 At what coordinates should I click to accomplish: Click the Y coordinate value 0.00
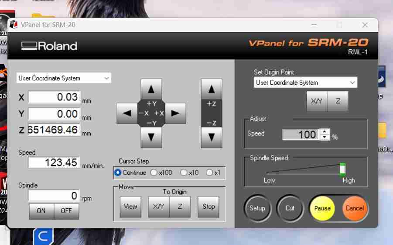[x=54, y=114]
